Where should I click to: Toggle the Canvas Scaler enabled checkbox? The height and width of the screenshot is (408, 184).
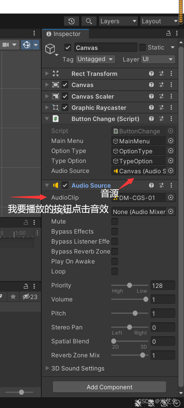[x=65, y=96]
